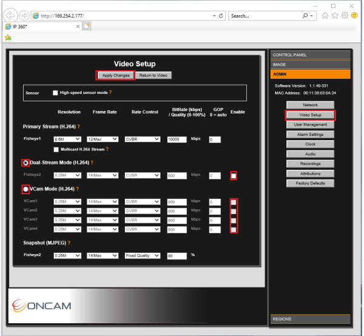Image resolution: width=364 pixels, height=336 pixels.
Task: Click the help icon next to Snapshot (MJPEG)
Action: (69, 243)
